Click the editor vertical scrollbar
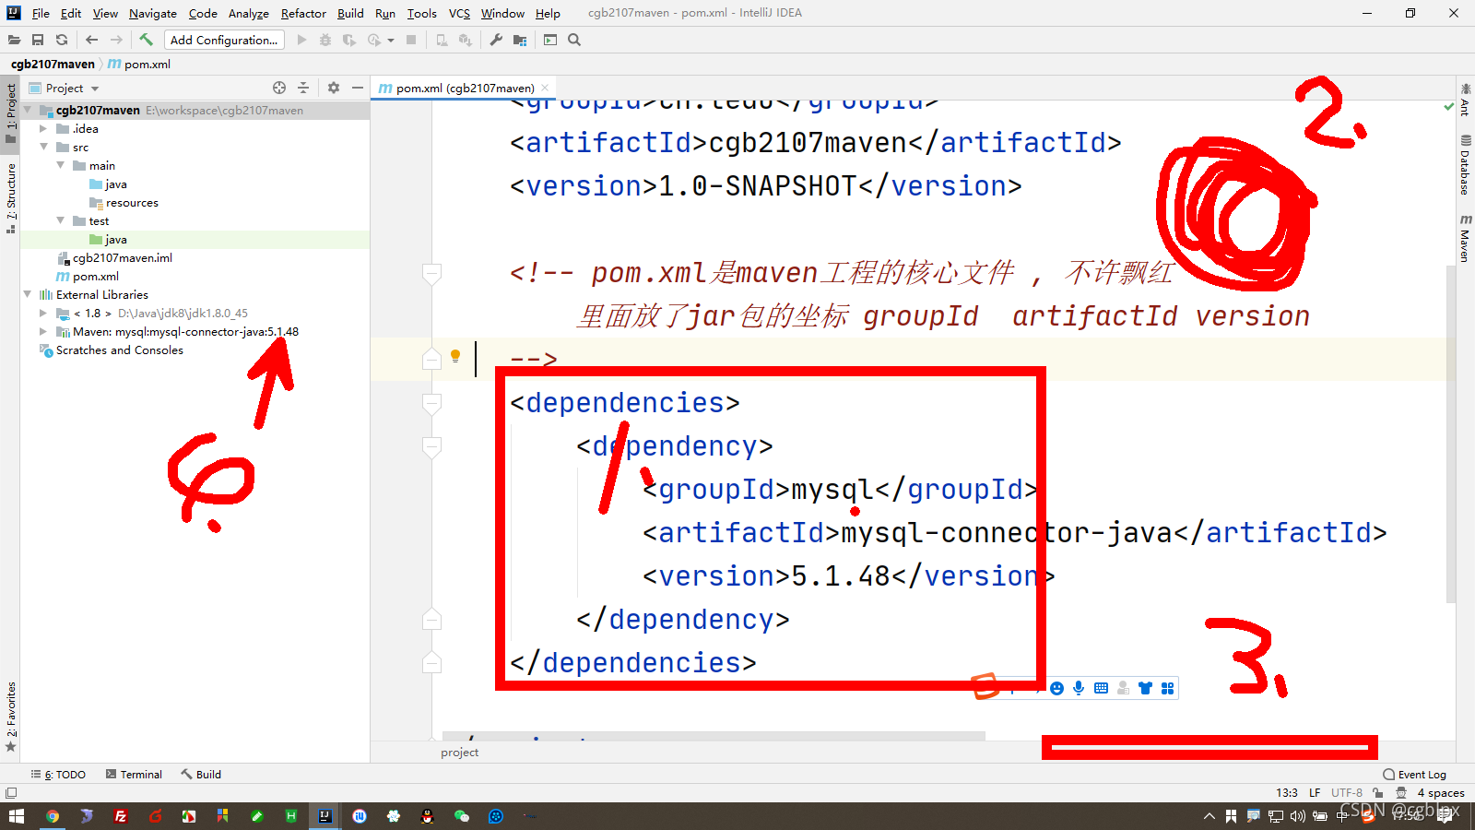The width and height of the screenshot is (1475, 830). coord(1451,433)
